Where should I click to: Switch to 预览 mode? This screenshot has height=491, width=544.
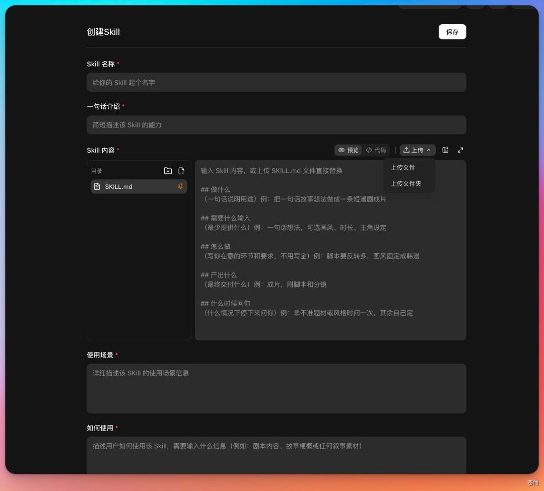(x=349, y=150)
